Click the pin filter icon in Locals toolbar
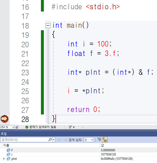This screenshot has width=157, height=163. [99, 139]
